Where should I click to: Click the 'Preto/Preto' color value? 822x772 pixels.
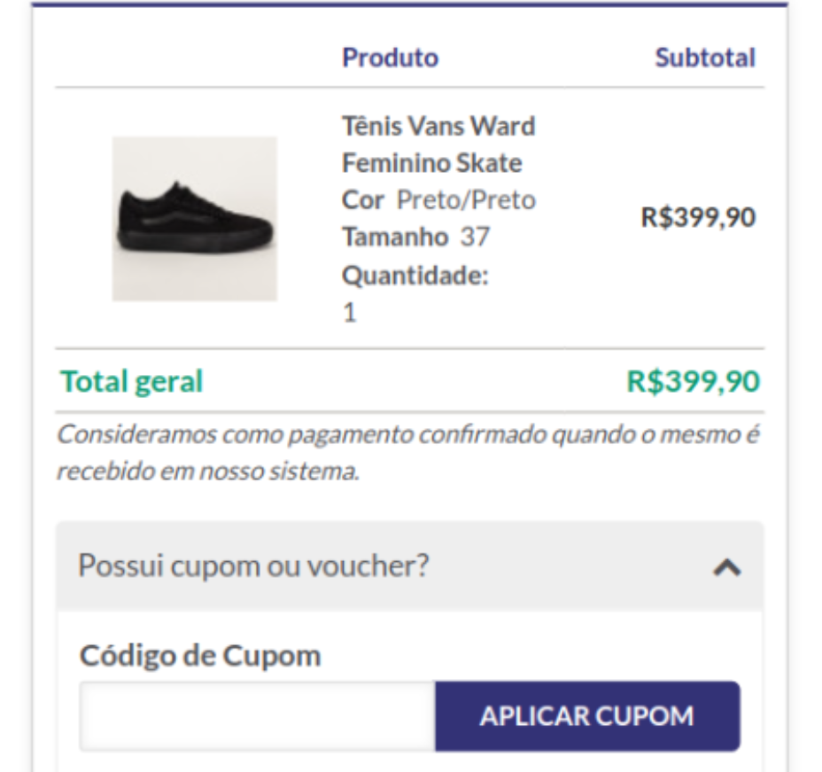point(466,200)
